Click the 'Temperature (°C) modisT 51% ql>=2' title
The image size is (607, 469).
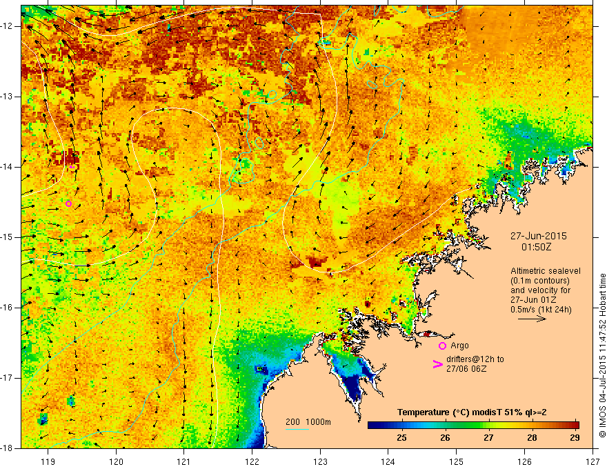[472, 412]
